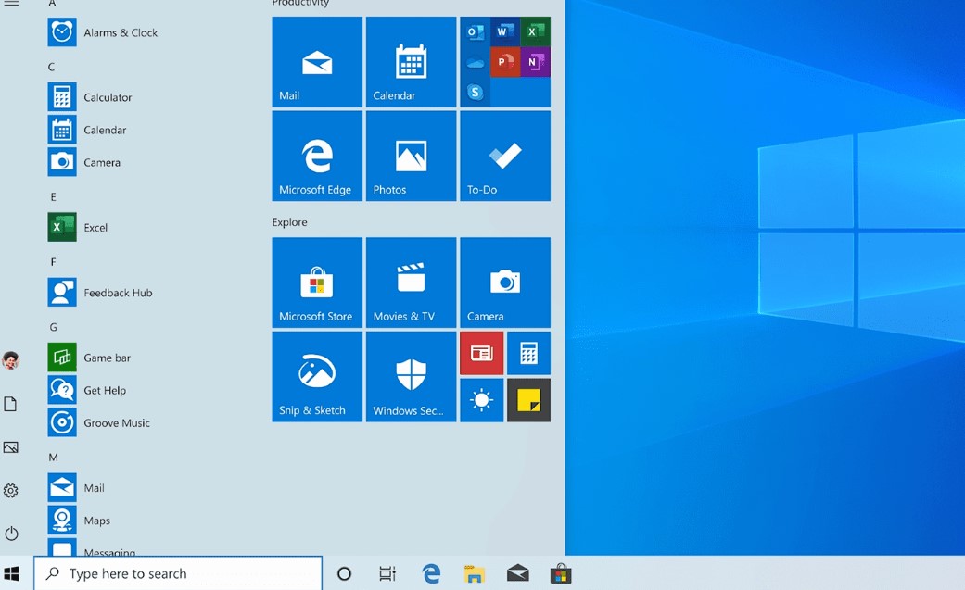
Task: Open the Camera tile under Explore
Action: pyautogui.click(x=505, y=282)
